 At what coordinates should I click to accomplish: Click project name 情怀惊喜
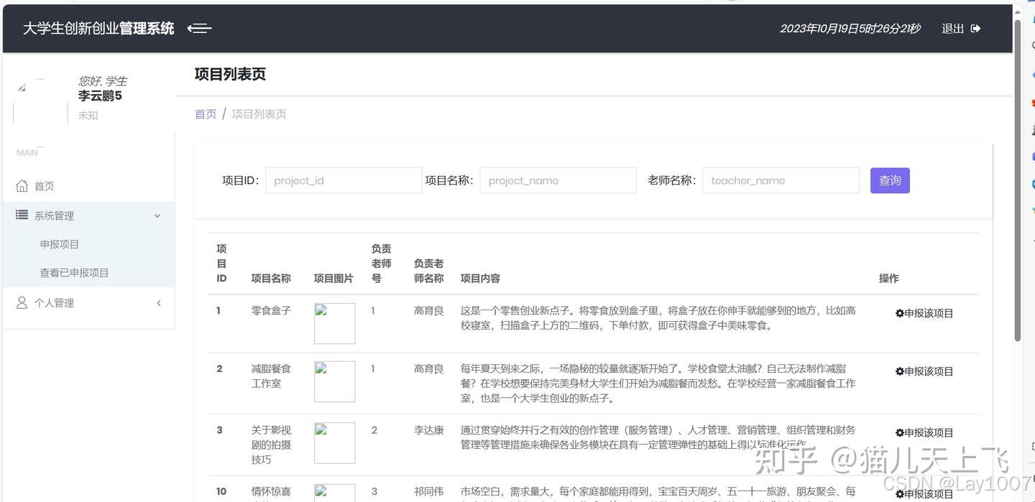pos(271,492)
